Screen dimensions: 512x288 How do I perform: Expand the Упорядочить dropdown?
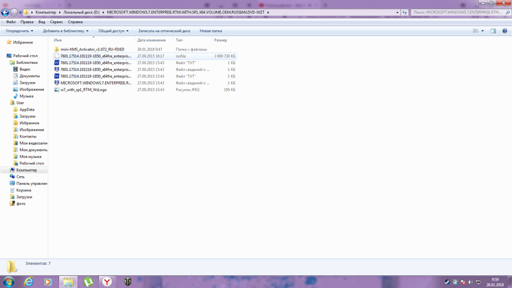[19, 31]
